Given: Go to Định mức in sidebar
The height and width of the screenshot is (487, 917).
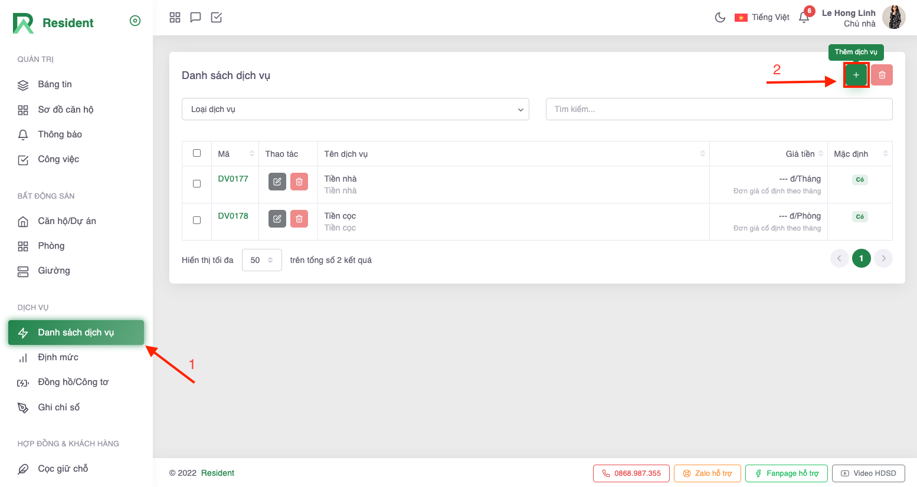Looking at the screenshot, I should 58,357.
